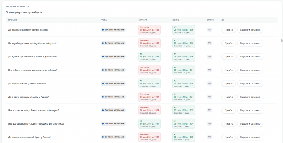
Task: Open Прев'ю for 'підходить для сюрпризу' prompt
Action: tap(229, 124)
